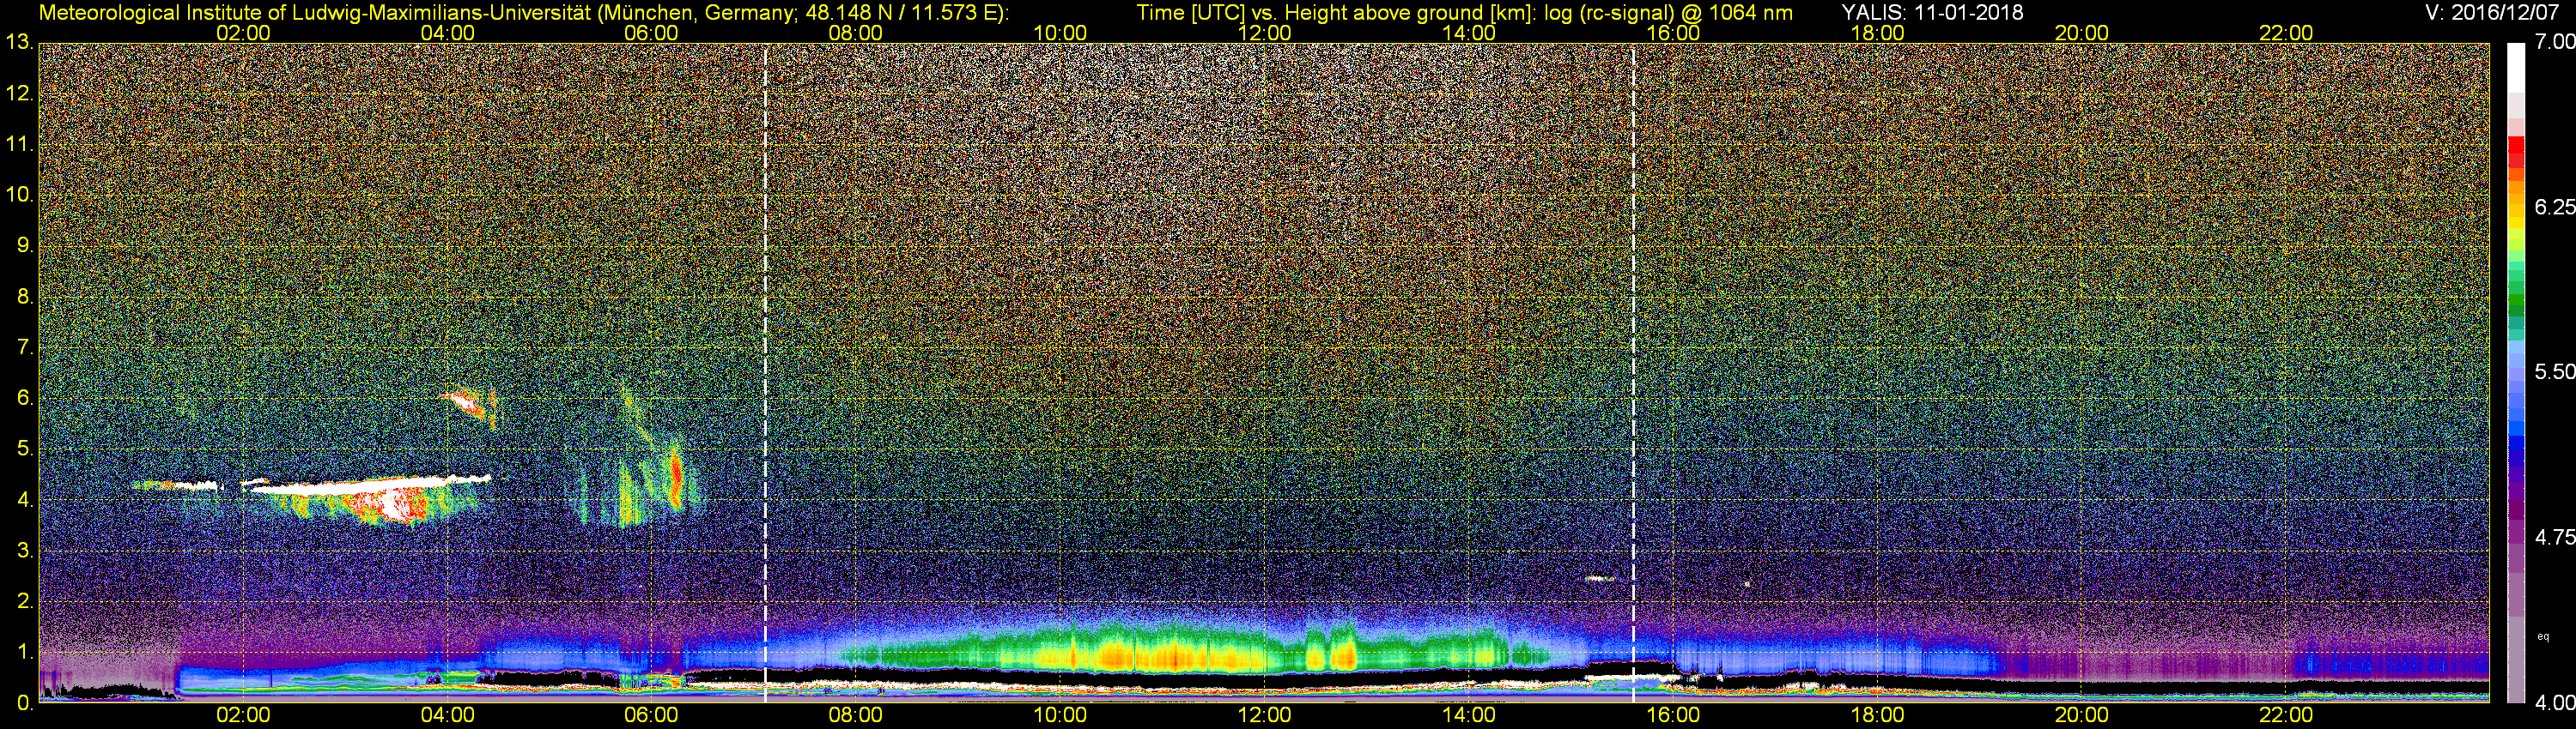This screenshot has height=729, width=2576.
Task: Click the Meteorological Institute of Ludwig-Maximilians-Universität title text
Action: (x=523, y=13)
